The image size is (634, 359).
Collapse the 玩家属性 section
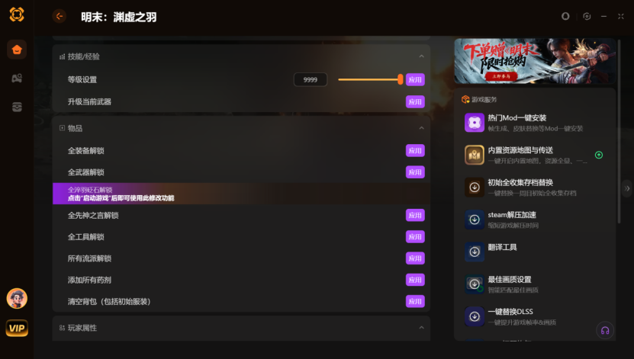(x=421, y=328)
